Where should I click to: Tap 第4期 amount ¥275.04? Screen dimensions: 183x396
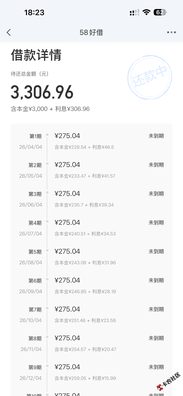[x=67, y=223]
